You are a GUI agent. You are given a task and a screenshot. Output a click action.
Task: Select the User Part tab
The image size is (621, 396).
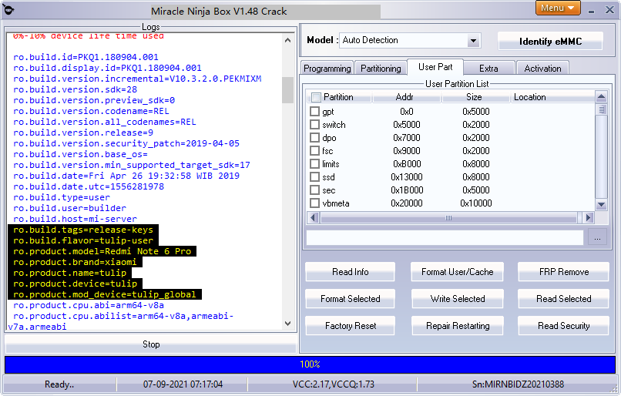point(435,67)
